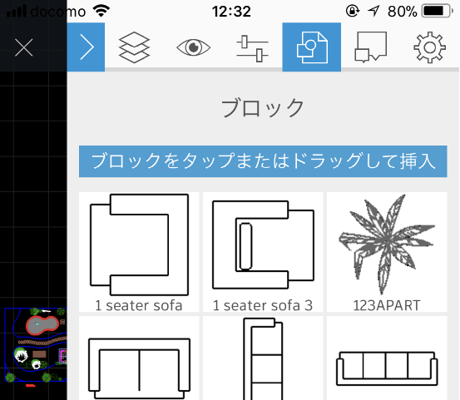The image size is (460, 400).
Task: Tap the red pool shape in drawing
Action: pos(42,324)
